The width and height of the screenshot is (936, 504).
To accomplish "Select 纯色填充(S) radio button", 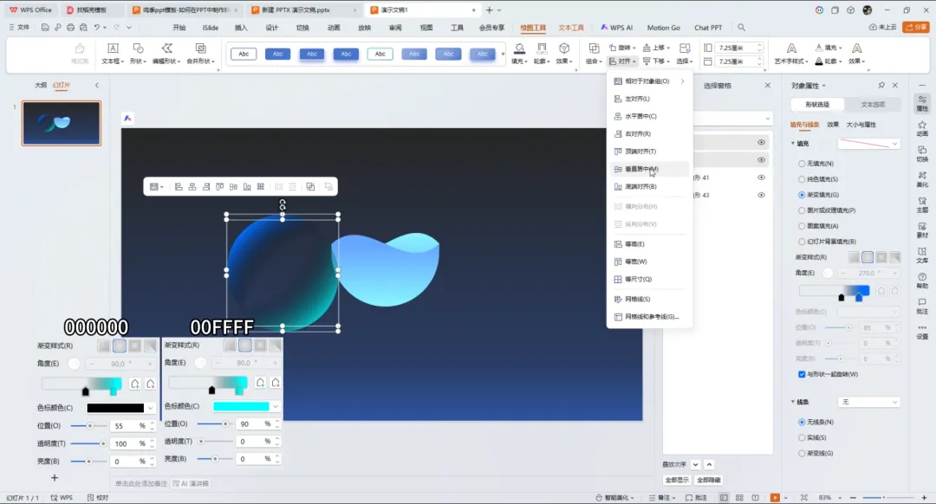I will click(x=802, y=179).
